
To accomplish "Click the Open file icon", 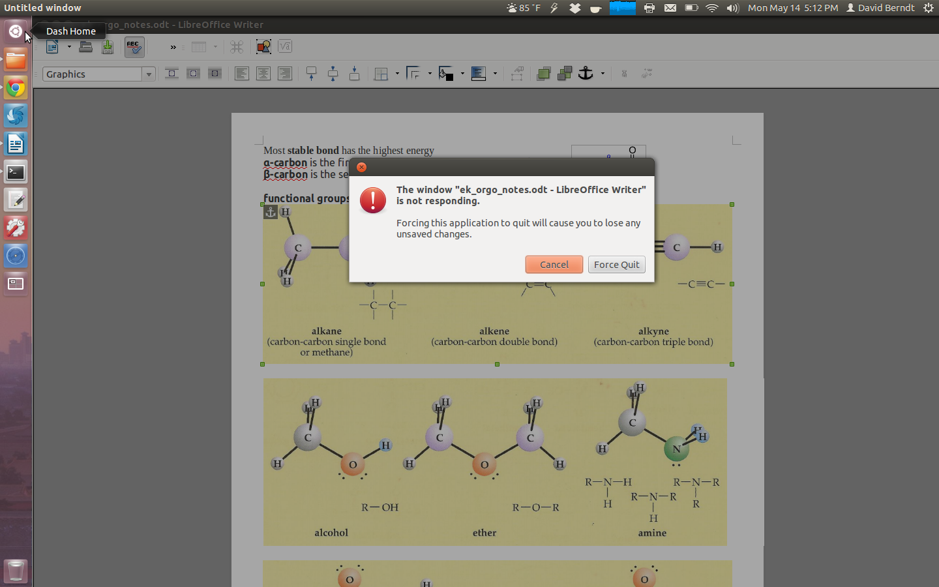I will [x=85, y=47].
